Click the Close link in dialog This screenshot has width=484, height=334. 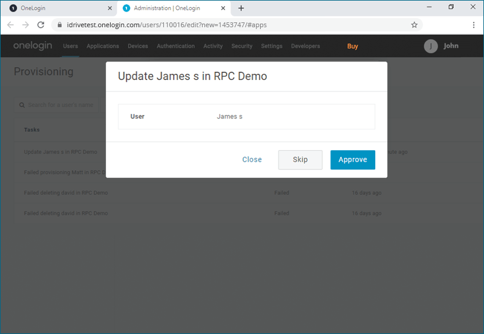point(252,160)
